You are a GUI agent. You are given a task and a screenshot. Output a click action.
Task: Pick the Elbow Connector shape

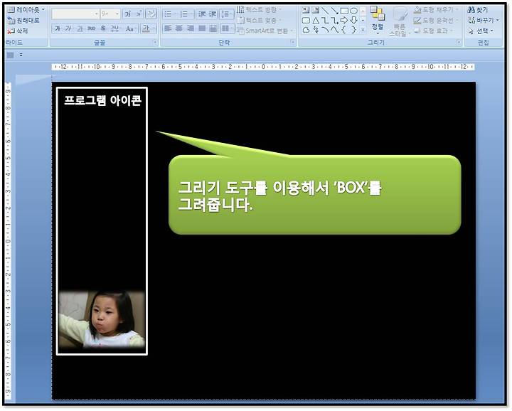[x=325, y=20]
